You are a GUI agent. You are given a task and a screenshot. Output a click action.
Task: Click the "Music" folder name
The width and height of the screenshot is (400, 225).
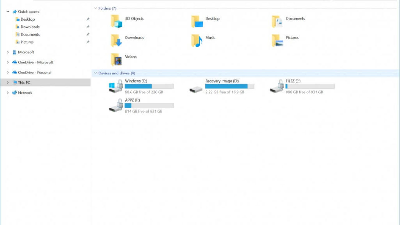[x=210, y=37]
